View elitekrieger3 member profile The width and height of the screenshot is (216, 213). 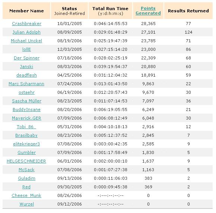point(26,144)
